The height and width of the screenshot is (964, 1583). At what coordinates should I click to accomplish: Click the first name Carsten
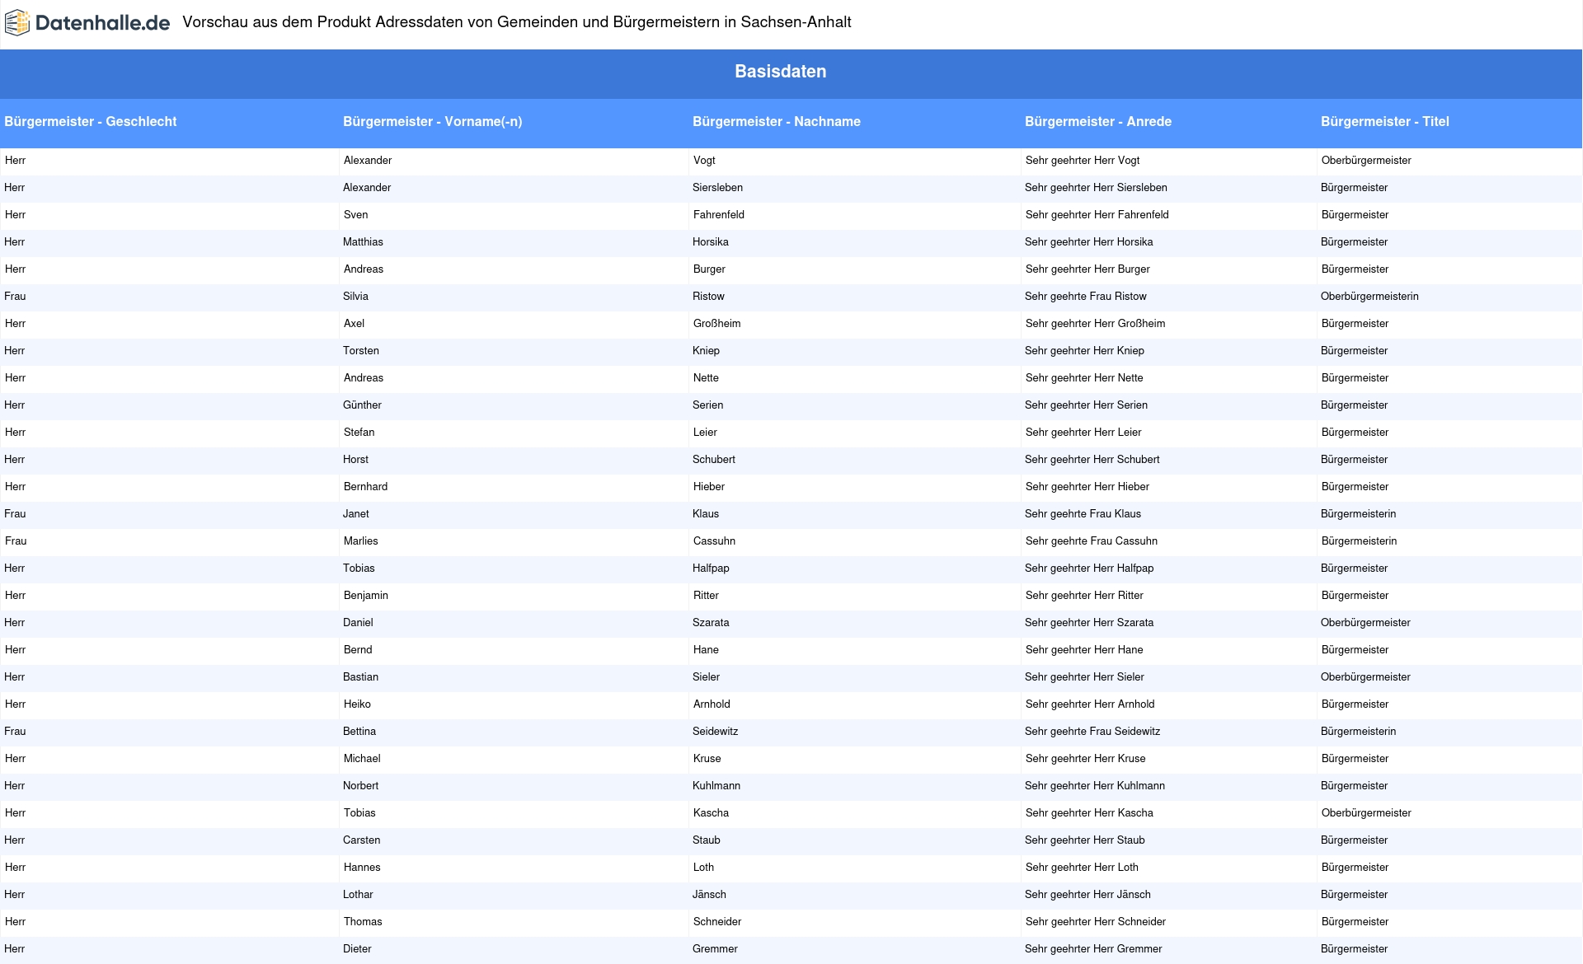(x=361, y=840)
